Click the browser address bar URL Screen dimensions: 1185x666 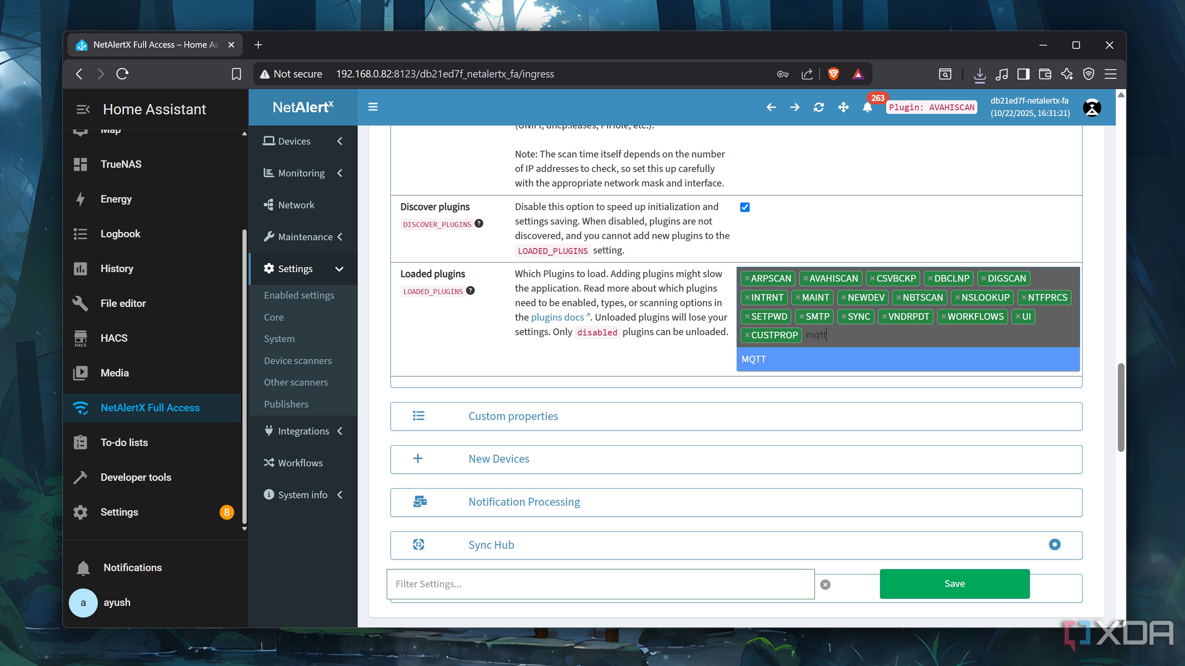pyautogui.click(x=444, y=74)
